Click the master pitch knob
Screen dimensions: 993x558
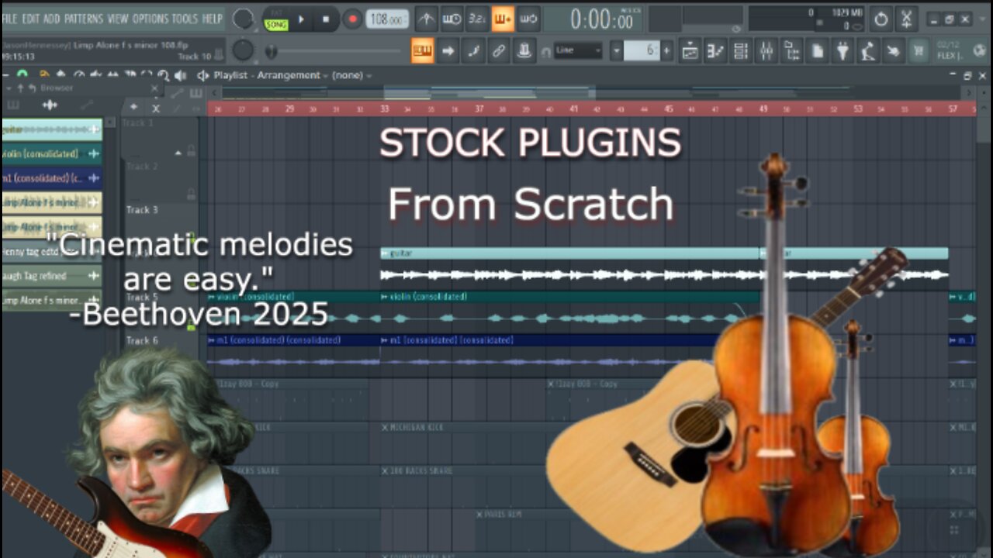click(244, 50)
